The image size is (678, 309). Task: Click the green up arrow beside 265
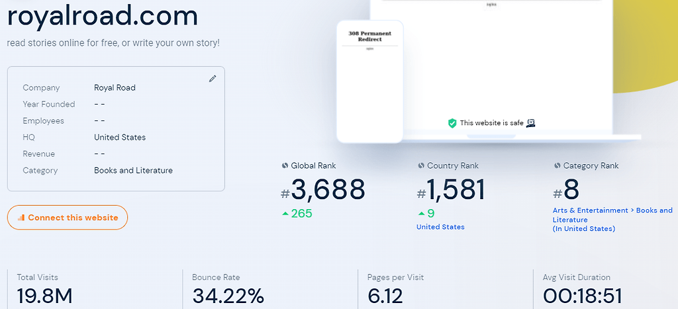(285, 214)
